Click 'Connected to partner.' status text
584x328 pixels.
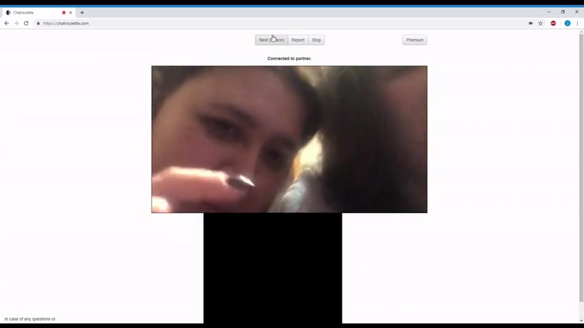pyautogui.click(x=289, y=58)
